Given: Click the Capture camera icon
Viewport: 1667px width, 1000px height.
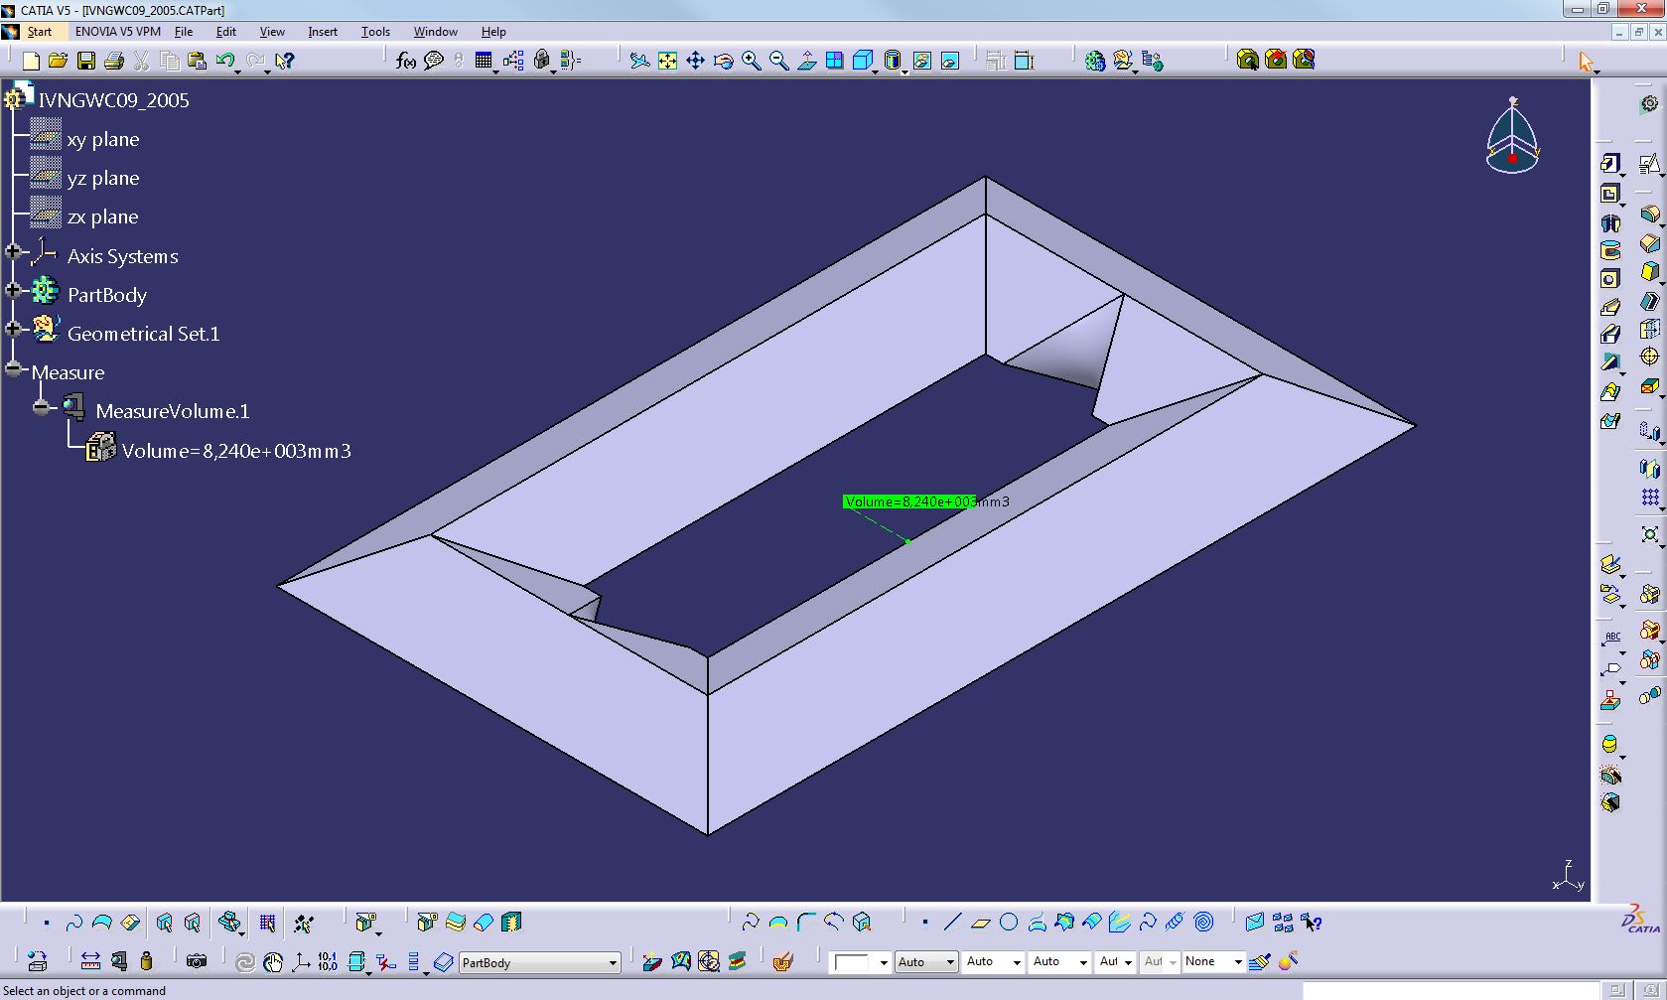Looking at the screenshot, I should pos(197,961).
